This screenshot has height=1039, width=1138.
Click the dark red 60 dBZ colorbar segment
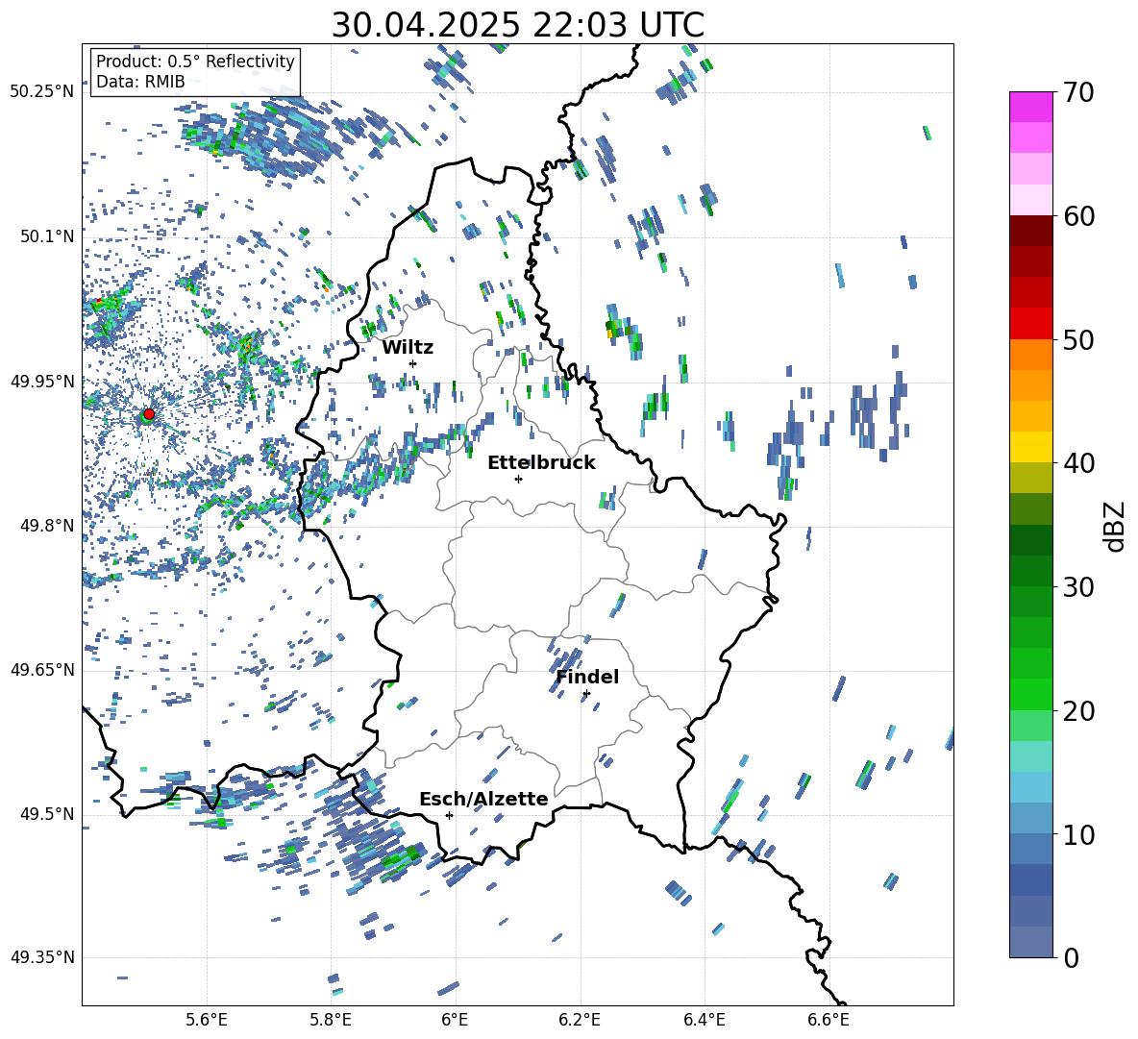[1030, 231]
